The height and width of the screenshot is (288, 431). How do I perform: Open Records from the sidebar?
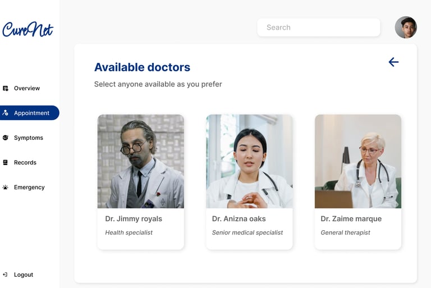click(x=25, y=162)
